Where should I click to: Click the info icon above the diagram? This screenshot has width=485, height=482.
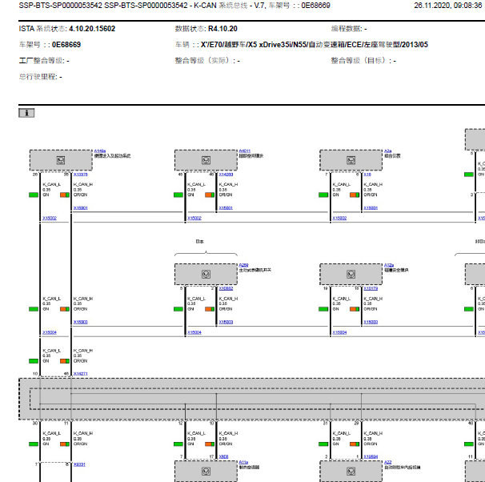click(26, 113)
